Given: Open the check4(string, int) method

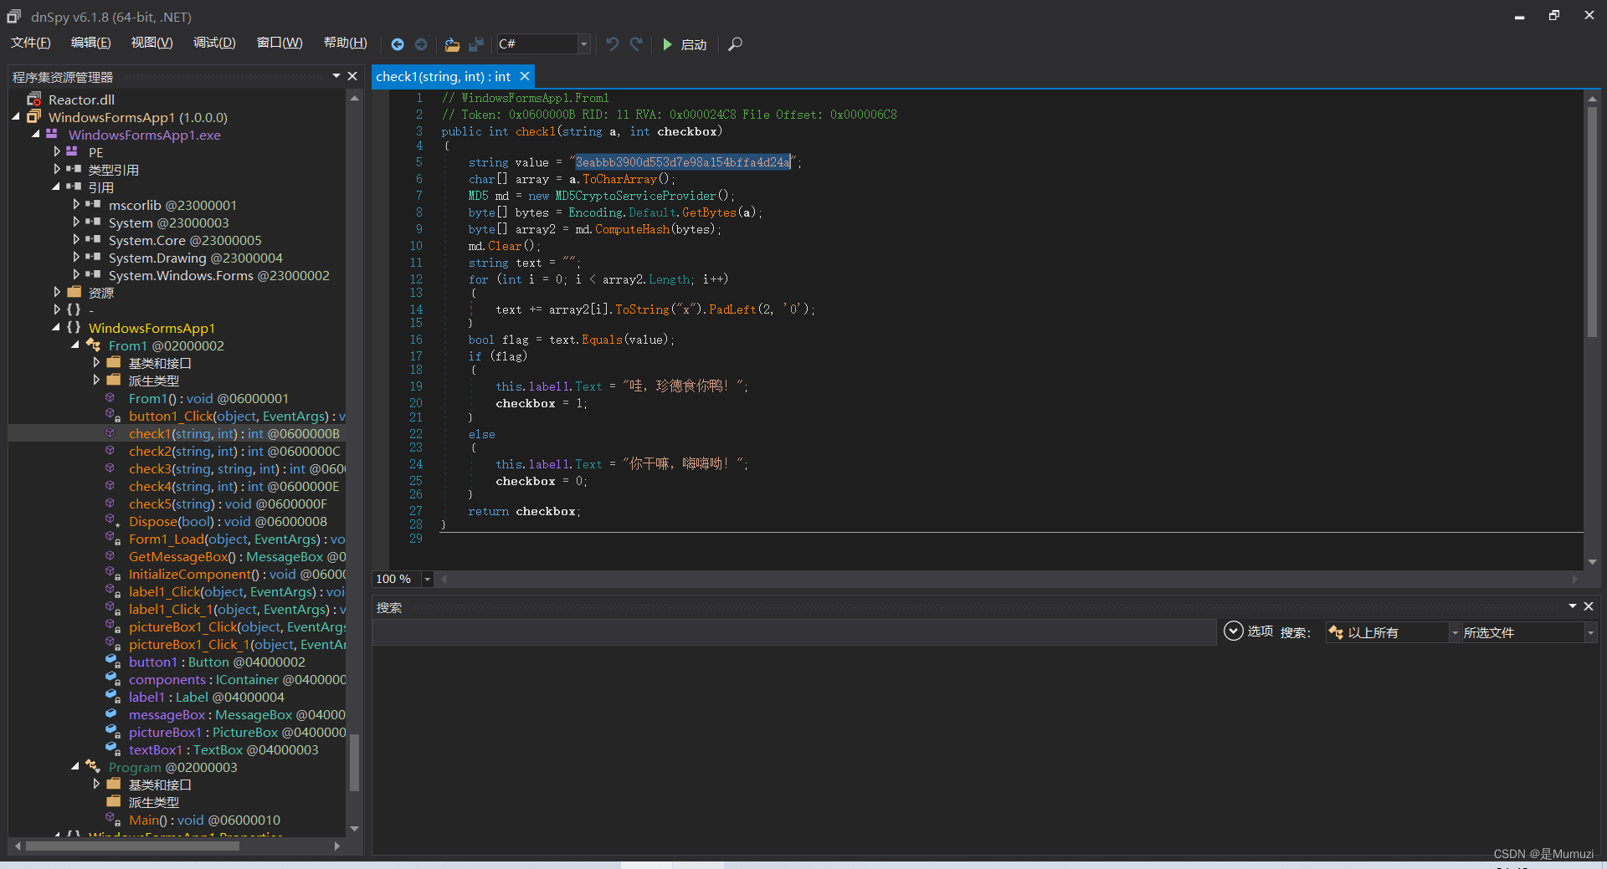Looking at the screenshot, I should (234, 486).
